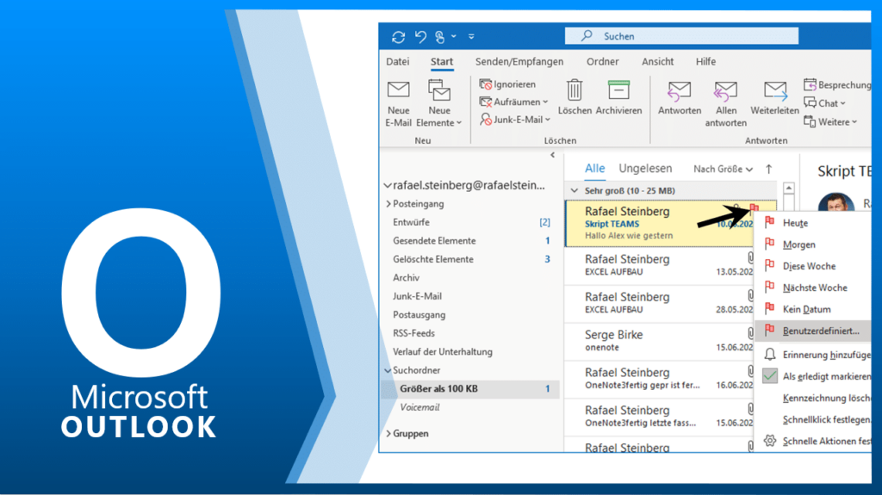
Task: Open Serge Birke's onenote email
Action: (x=659, y=341)
